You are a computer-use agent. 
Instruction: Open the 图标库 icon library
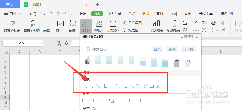pos(99,26)
